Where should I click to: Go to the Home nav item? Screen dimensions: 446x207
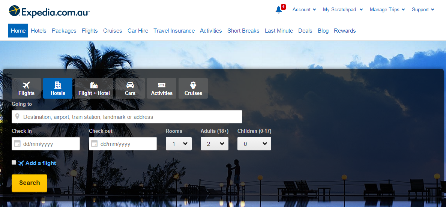tap(18, 31)
